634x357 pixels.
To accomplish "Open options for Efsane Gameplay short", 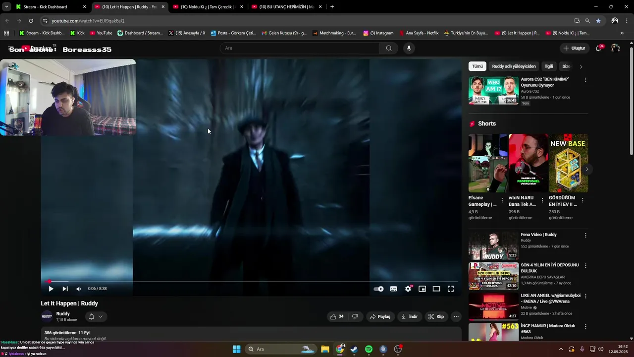I will click(x=502, y=200).
